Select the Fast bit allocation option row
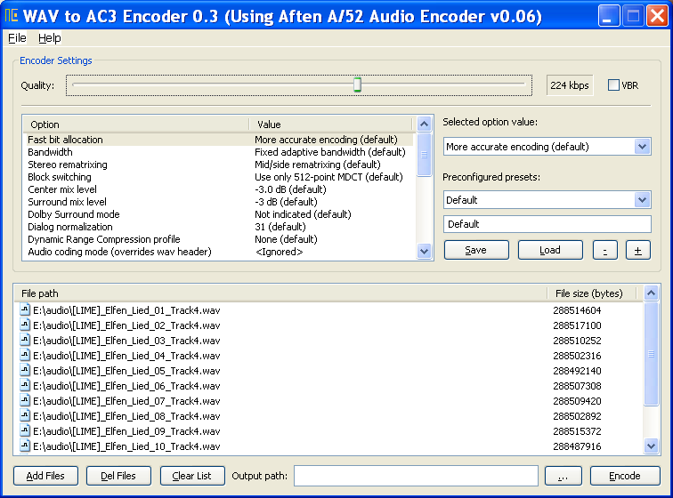This screenshot has height=498, width=673. click(218, 140)
